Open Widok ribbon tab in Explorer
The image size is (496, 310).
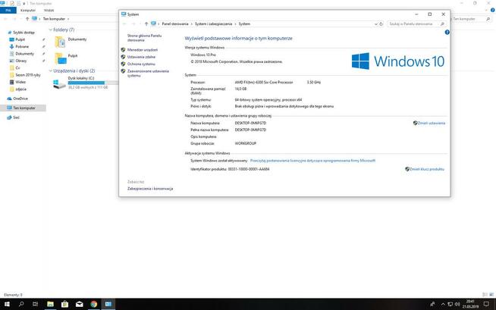coord(49,10)
